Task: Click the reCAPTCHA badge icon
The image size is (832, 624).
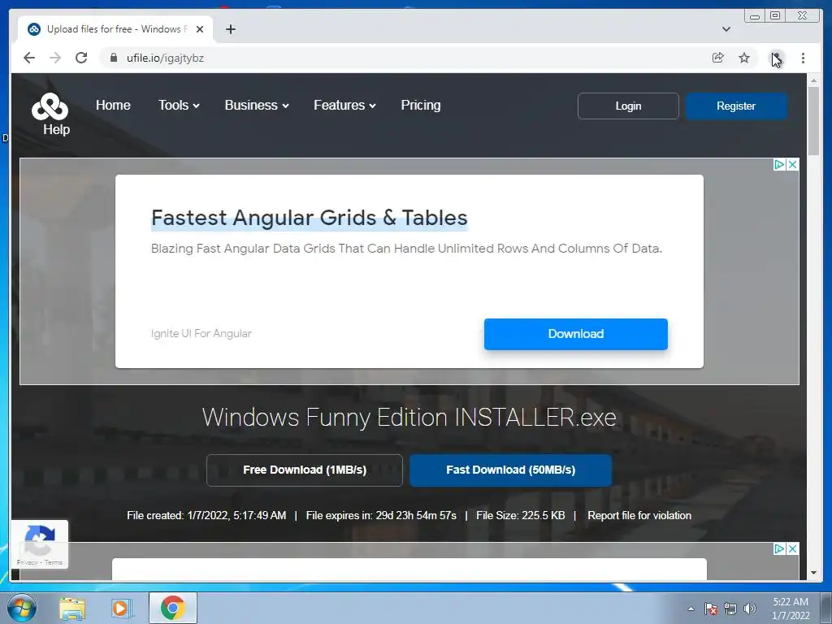Action: (x=40, y=539)
